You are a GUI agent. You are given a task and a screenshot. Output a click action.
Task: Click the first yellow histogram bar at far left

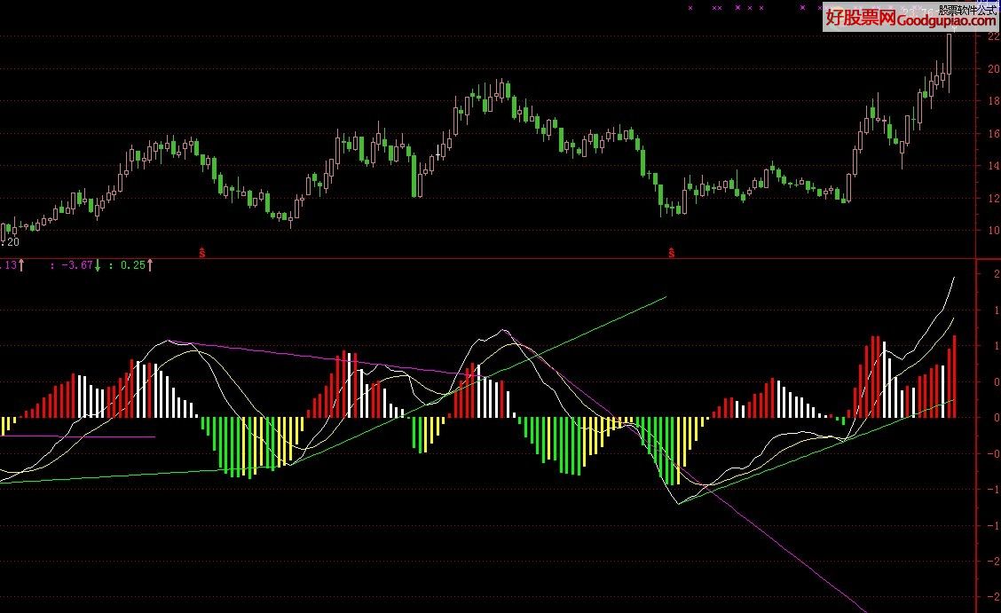3,427
